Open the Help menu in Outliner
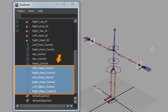This screenshot has height=112, width=168. (x=40, y=11)
